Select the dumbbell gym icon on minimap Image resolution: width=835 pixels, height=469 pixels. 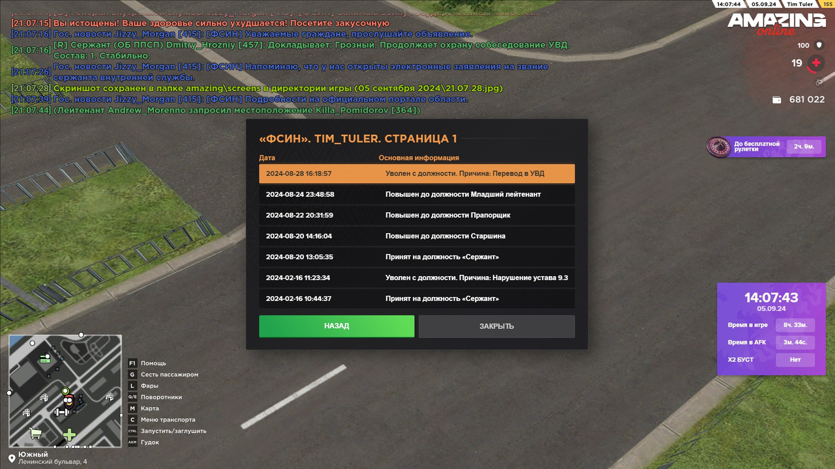(61, 412)
